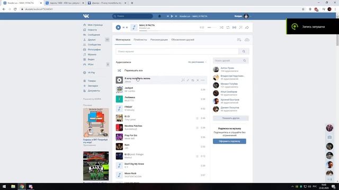Click the browser page vertical scrollbar

337,40
